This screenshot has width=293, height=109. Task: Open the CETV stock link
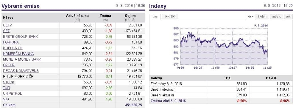tap(7, 25)
